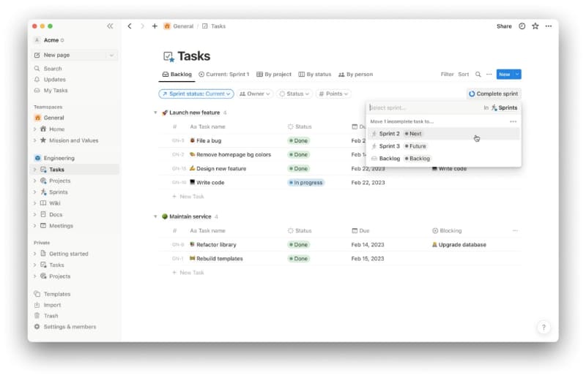Expand the Home page in sidebar
586x378 pixels.
[x=34, y=129]
